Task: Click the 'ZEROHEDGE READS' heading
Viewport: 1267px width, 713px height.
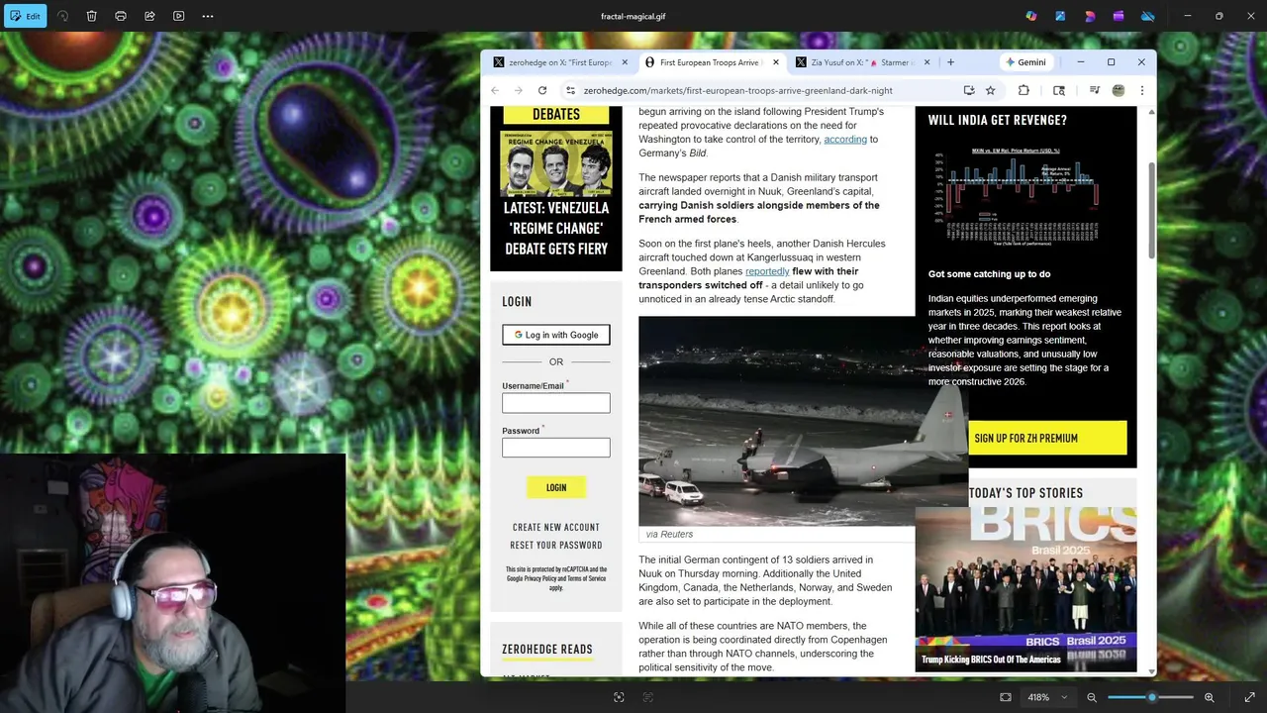Action: (547, 650)
